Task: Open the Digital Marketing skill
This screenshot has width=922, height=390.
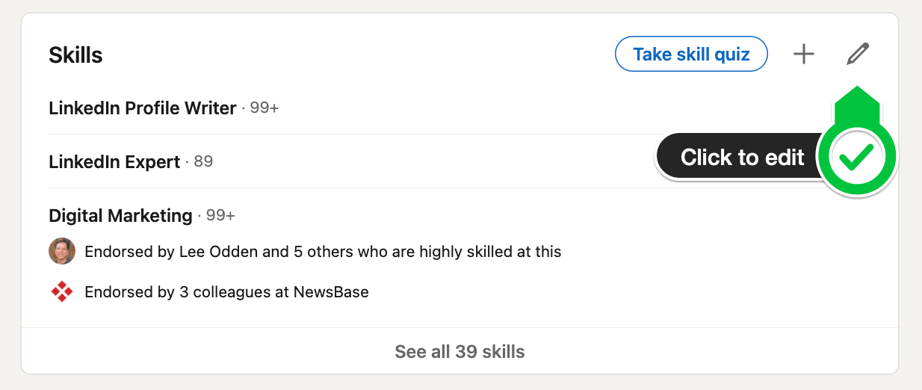Action: coord(120,216)
